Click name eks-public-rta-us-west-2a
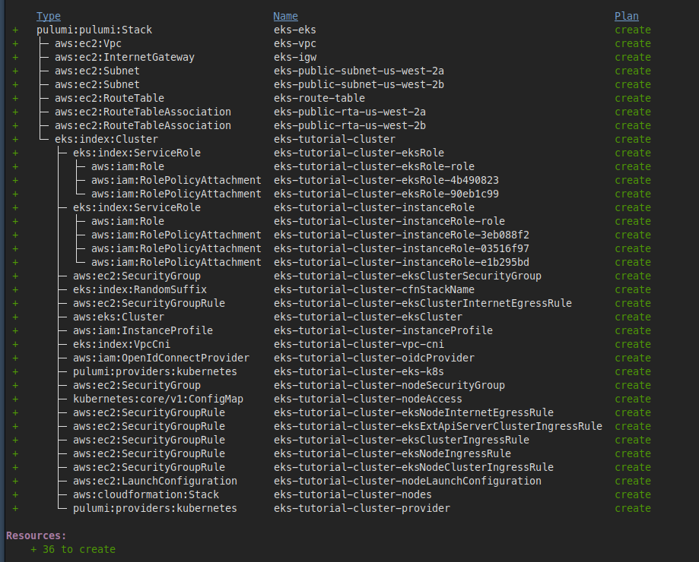 coord(350,112)
